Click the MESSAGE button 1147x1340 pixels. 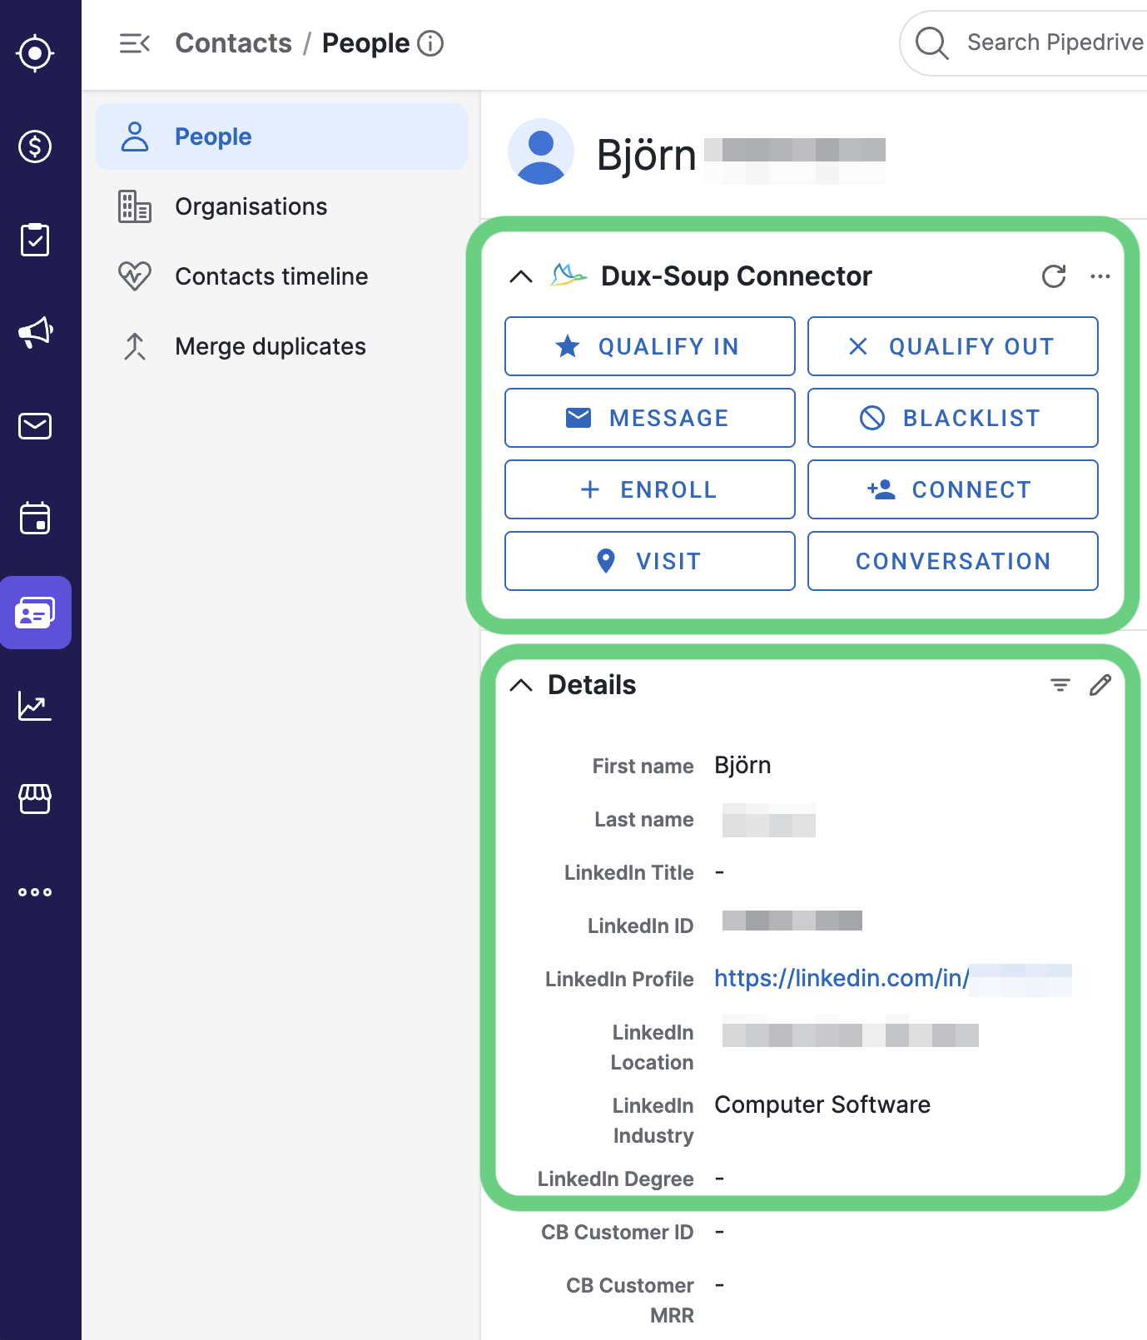click(x=650, y=418)
